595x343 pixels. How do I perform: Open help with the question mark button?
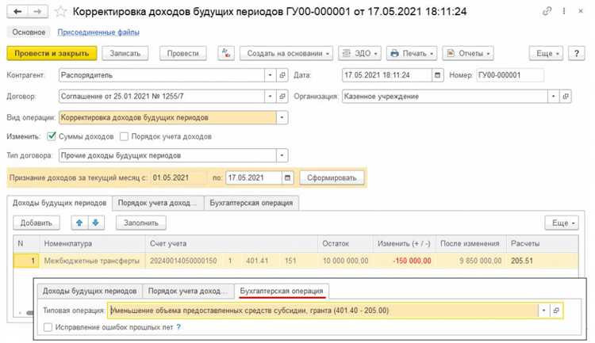click(x=577, y=53)
